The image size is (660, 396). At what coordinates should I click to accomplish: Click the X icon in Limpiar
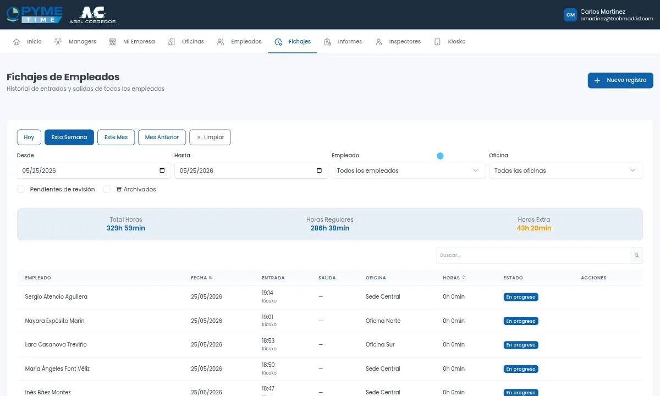pos(199,137)
